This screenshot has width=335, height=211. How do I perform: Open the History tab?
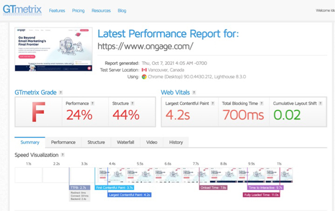pos(176,142)
